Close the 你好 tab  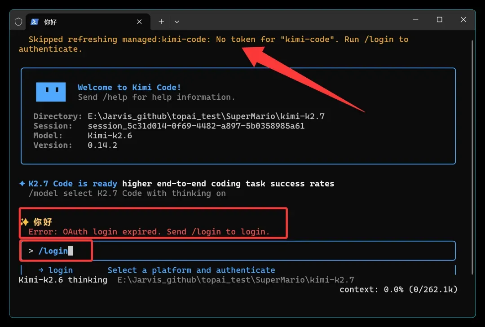click(139, 22)
